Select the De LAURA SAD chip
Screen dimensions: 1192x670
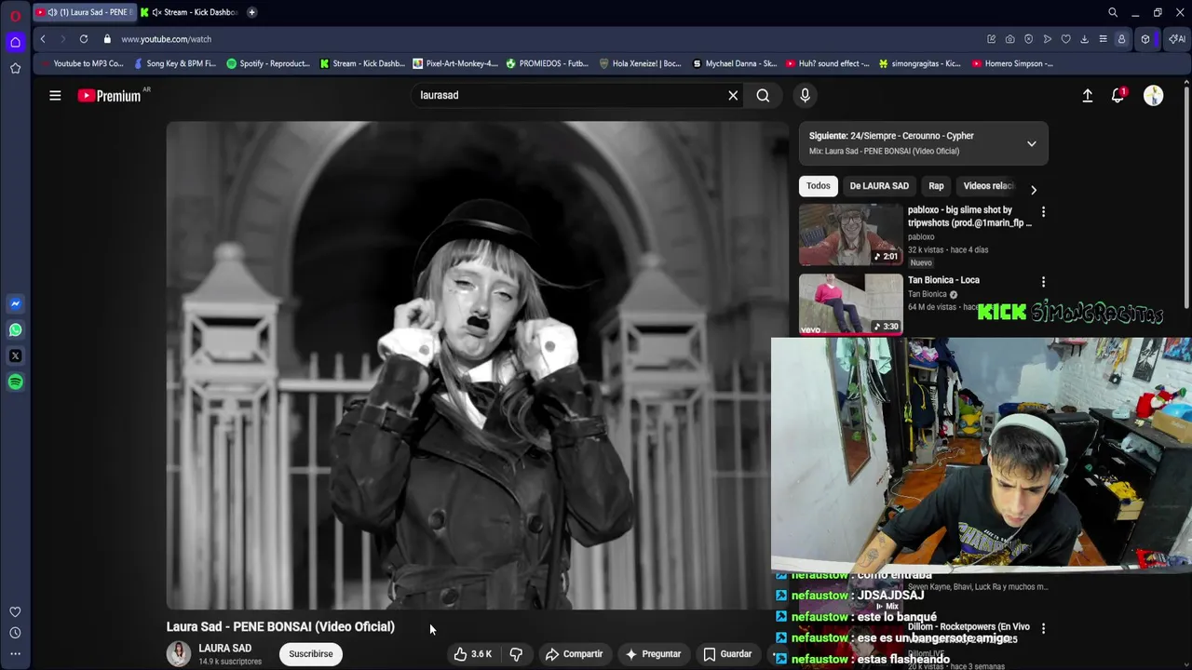[x=879, y=186]
